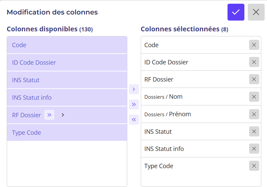Close the column modification dialog
The height and width of the screenshot is (187, 267).
point(256,12)
